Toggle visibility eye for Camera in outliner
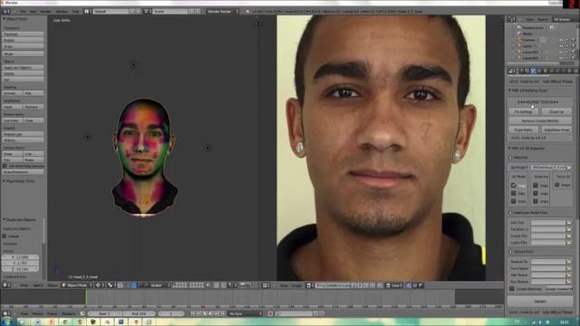Screen dimensions: 580x326 point(561,40)
